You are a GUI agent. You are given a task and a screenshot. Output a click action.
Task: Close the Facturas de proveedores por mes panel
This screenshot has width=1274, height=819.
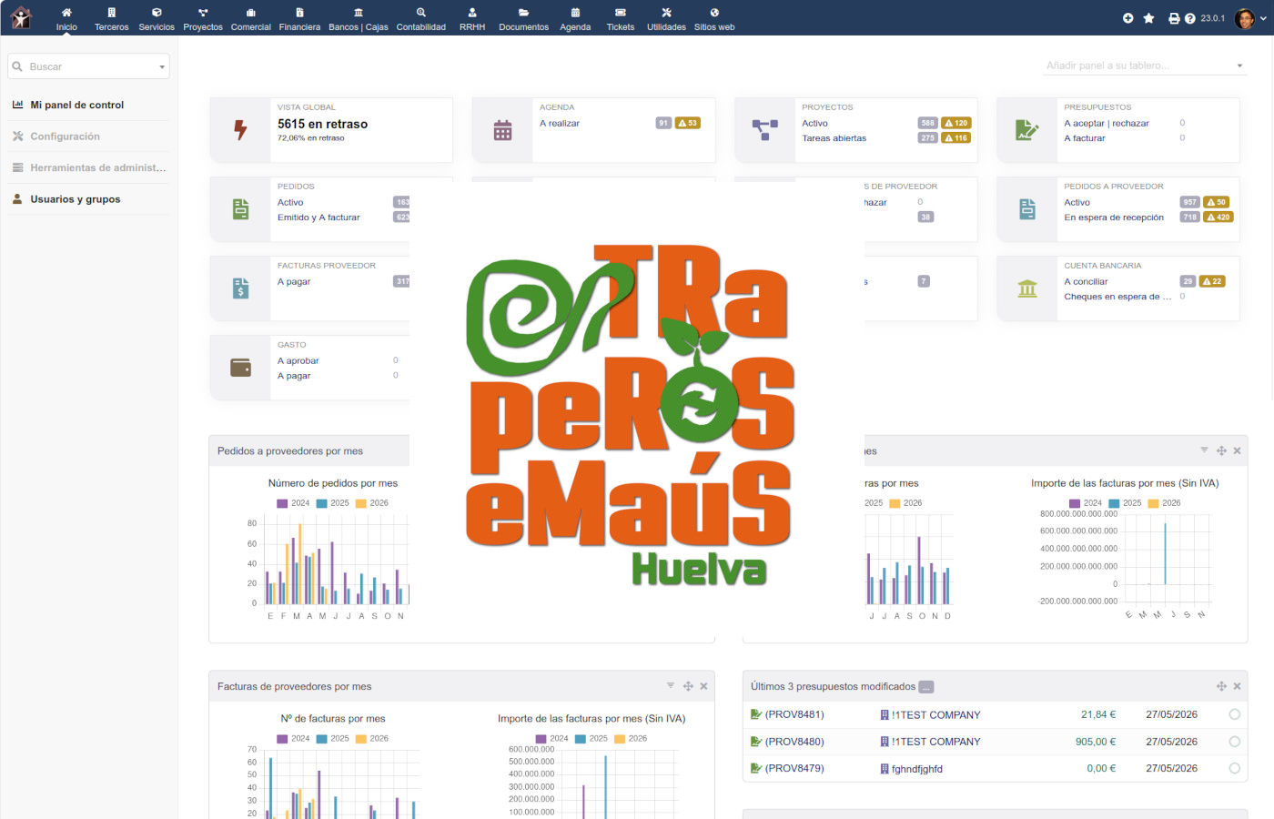click(703, 686)
